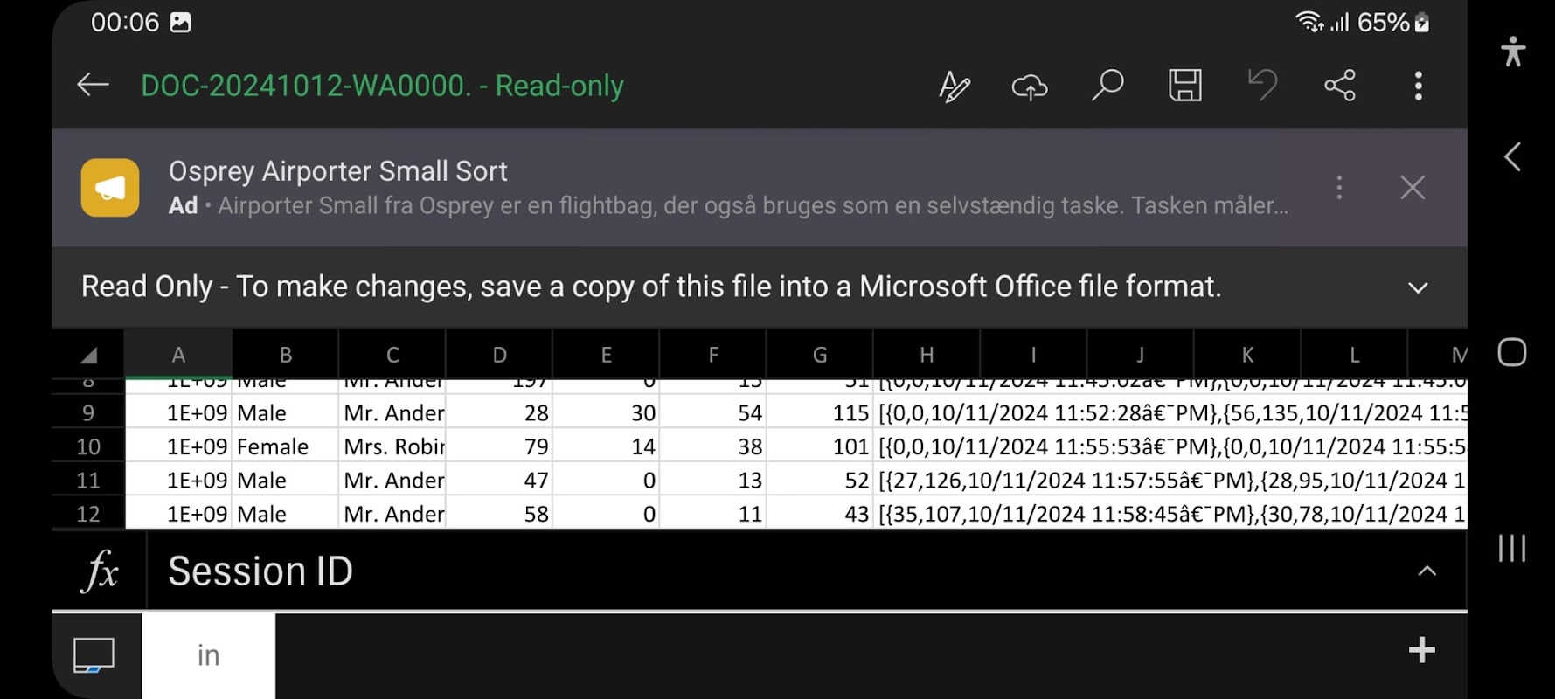Add a new sheet with plus button
This screenshot has height=699, width=1555.
1421,650
